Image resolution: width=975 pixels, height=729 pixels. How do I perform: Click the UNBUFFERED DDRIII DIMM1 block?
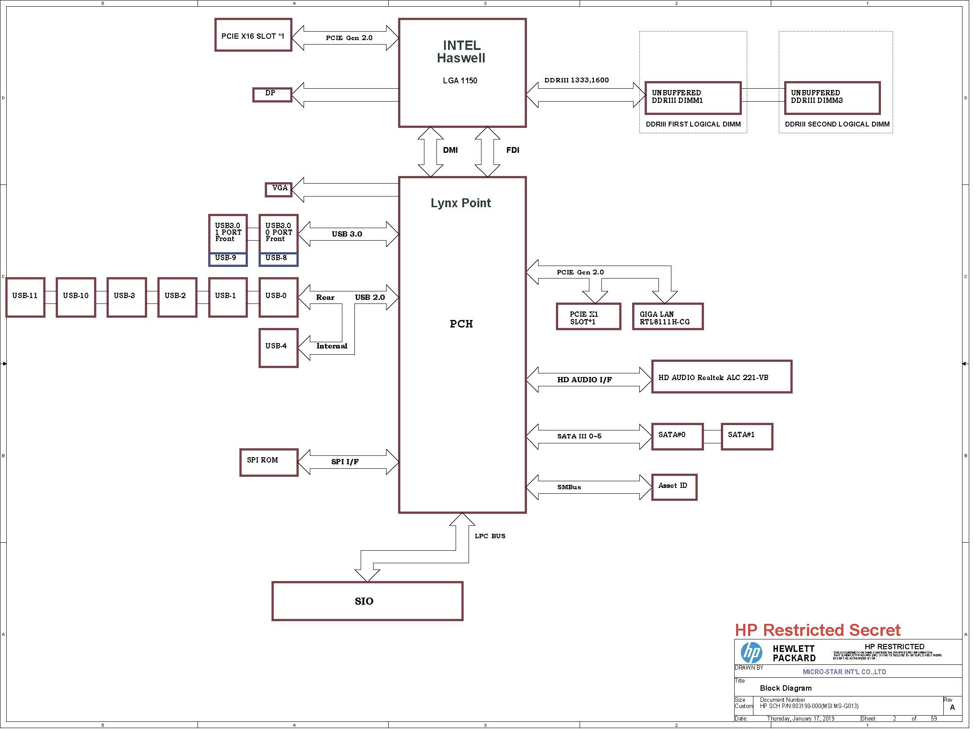point(693,98)
